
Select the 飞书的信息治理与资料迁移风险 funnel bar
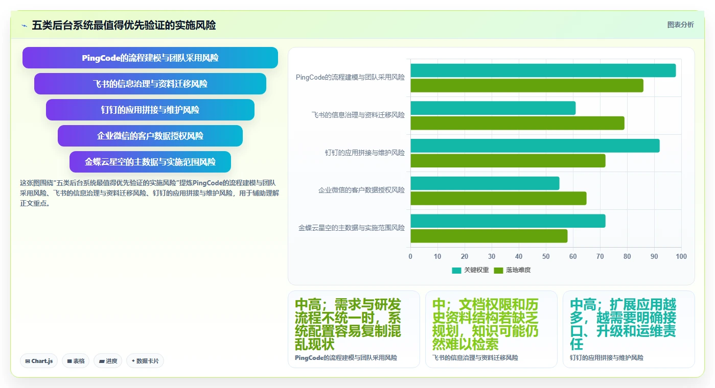coord(150,84)
